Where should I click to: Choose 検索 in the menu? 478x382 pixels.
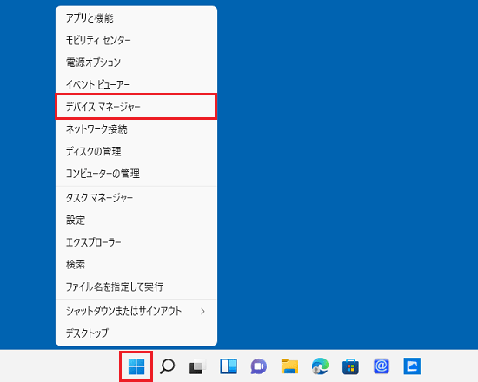[x=136, y=265]
